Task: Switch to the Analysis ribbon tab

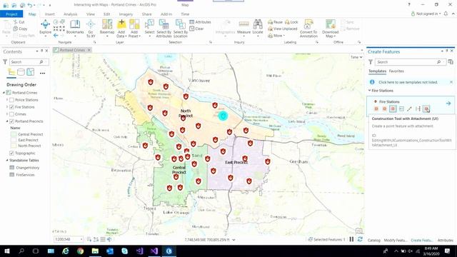Action: pyautogui.click(x=70, y=14)
